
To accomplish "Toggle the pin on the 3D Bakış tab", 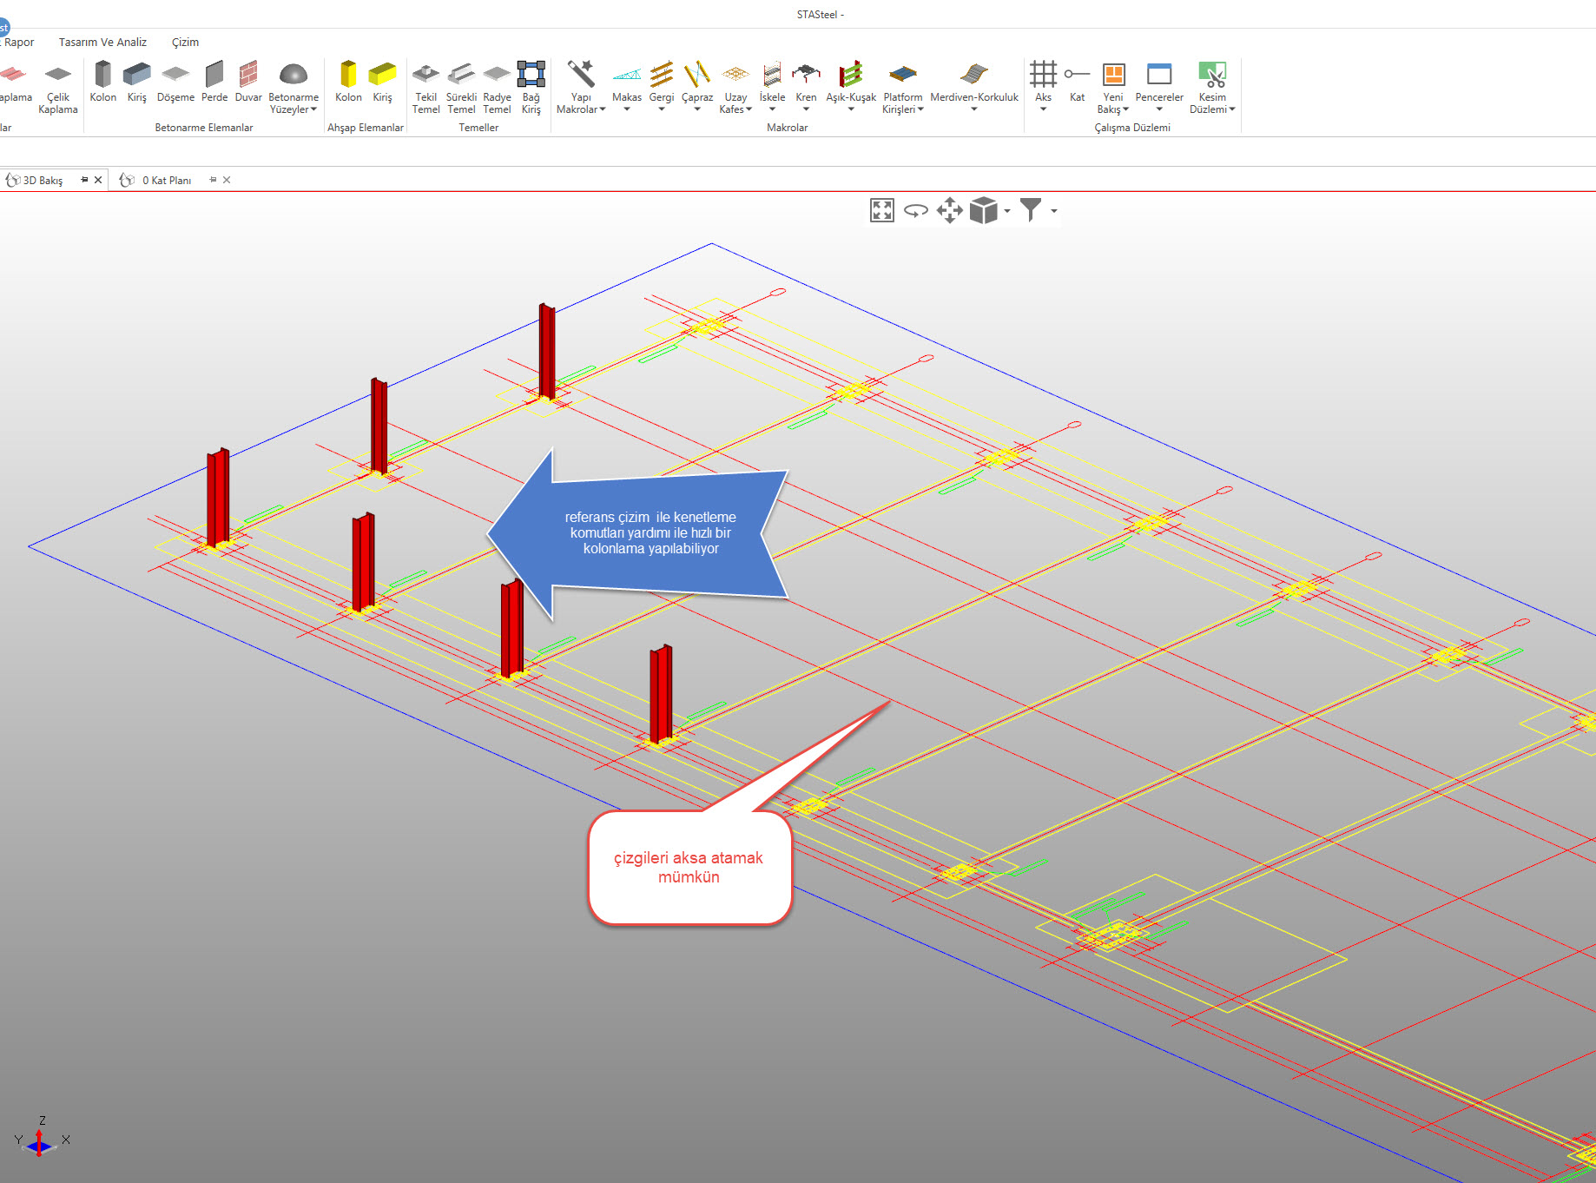I will coord(84,180).
